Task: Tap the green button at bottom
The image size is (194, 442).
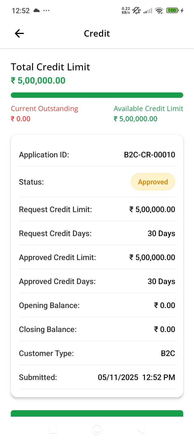Action: point(97,413)
